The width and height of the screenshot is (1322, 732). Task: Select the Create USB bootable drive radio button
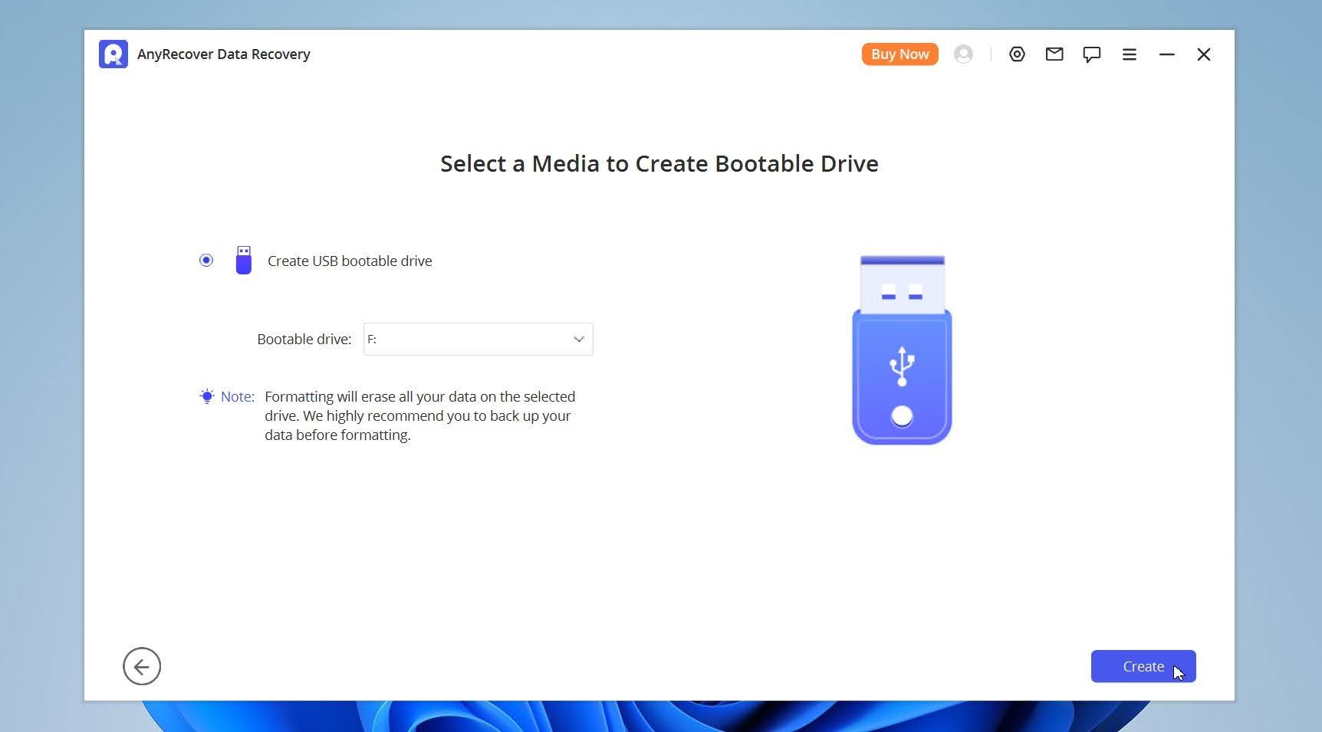point(206,261)
